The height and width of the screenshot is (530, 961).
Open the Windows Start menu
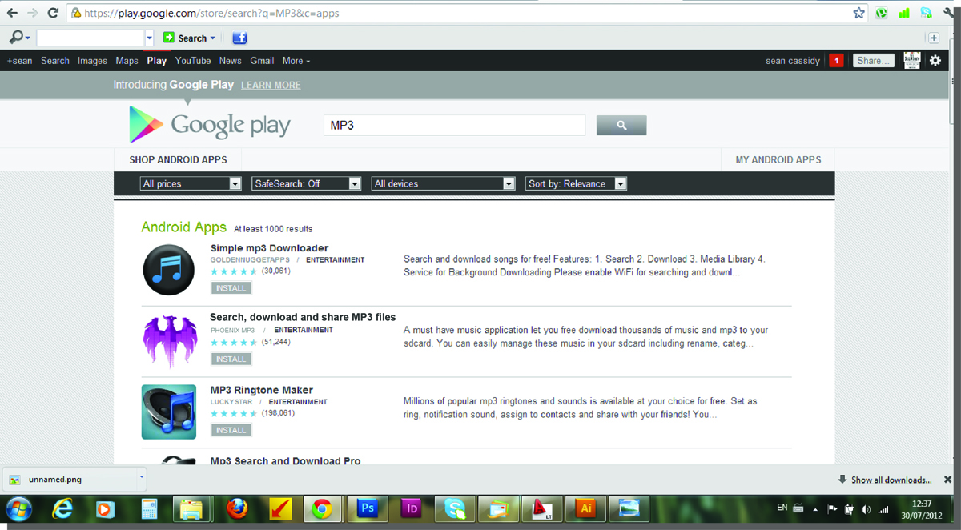(x=18, y=509)
